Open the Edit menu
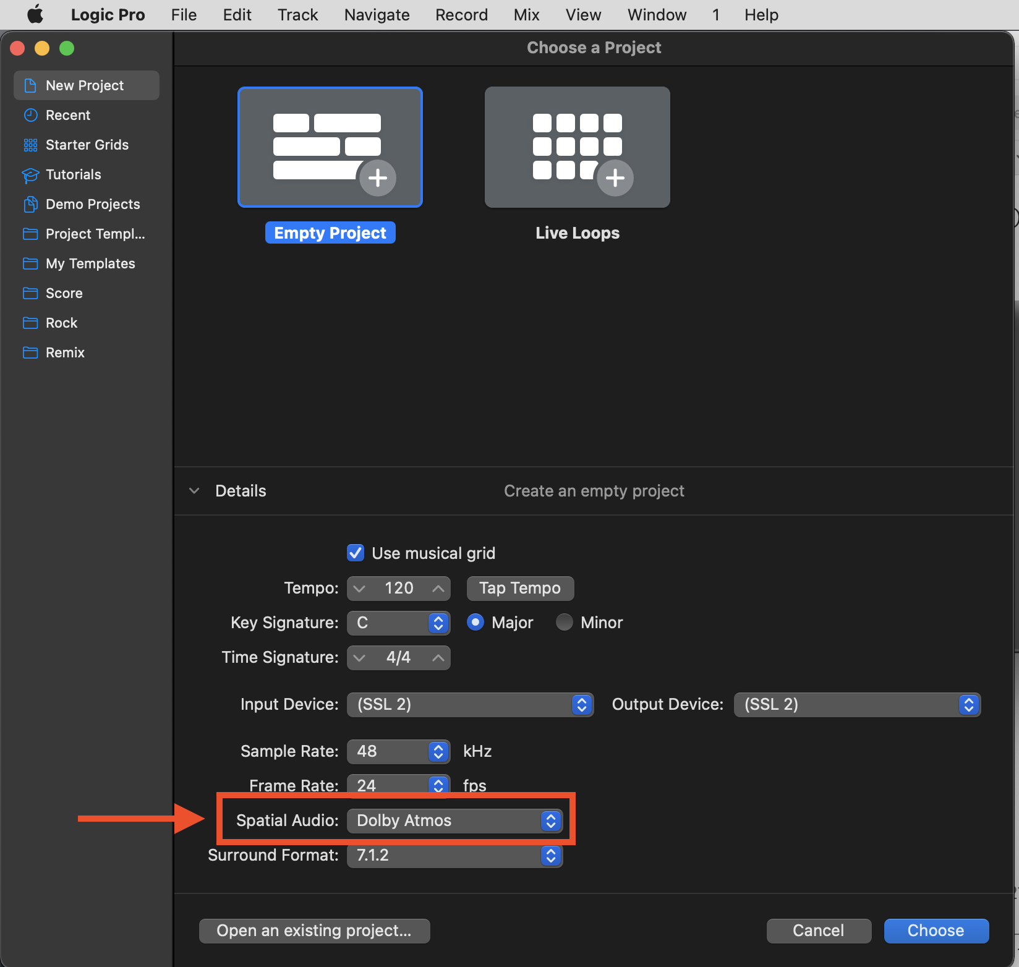 pos(237,15)
